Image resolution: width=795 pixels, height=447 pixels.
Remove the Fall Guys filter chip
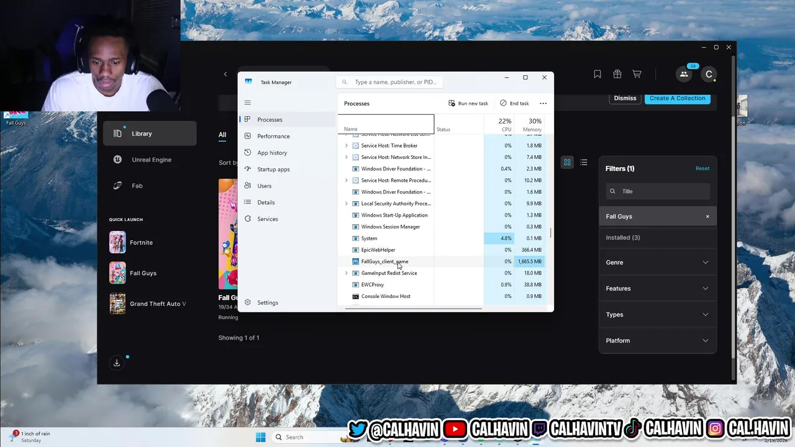pos(707,217)
